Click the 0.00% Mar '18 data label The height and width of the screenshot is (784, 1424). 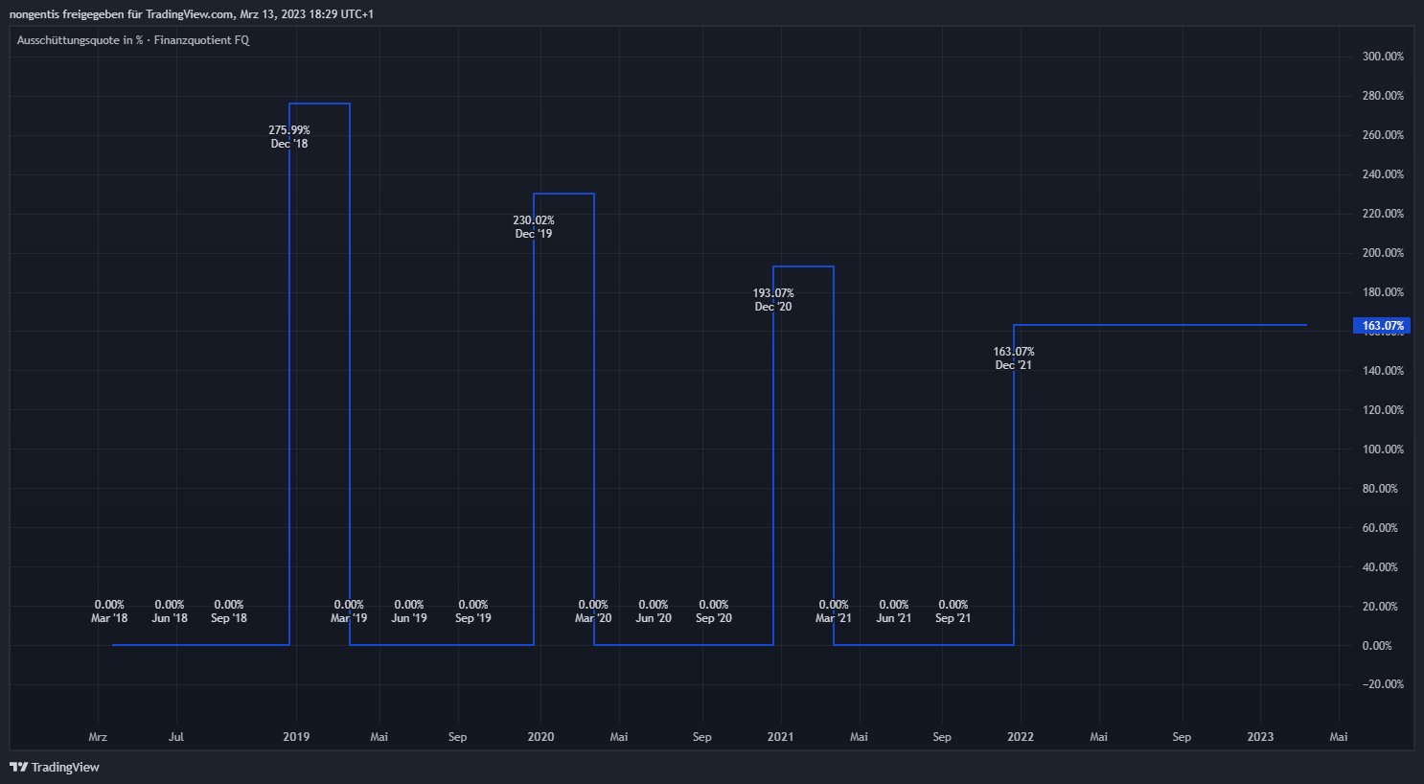(x=109, y=611)
